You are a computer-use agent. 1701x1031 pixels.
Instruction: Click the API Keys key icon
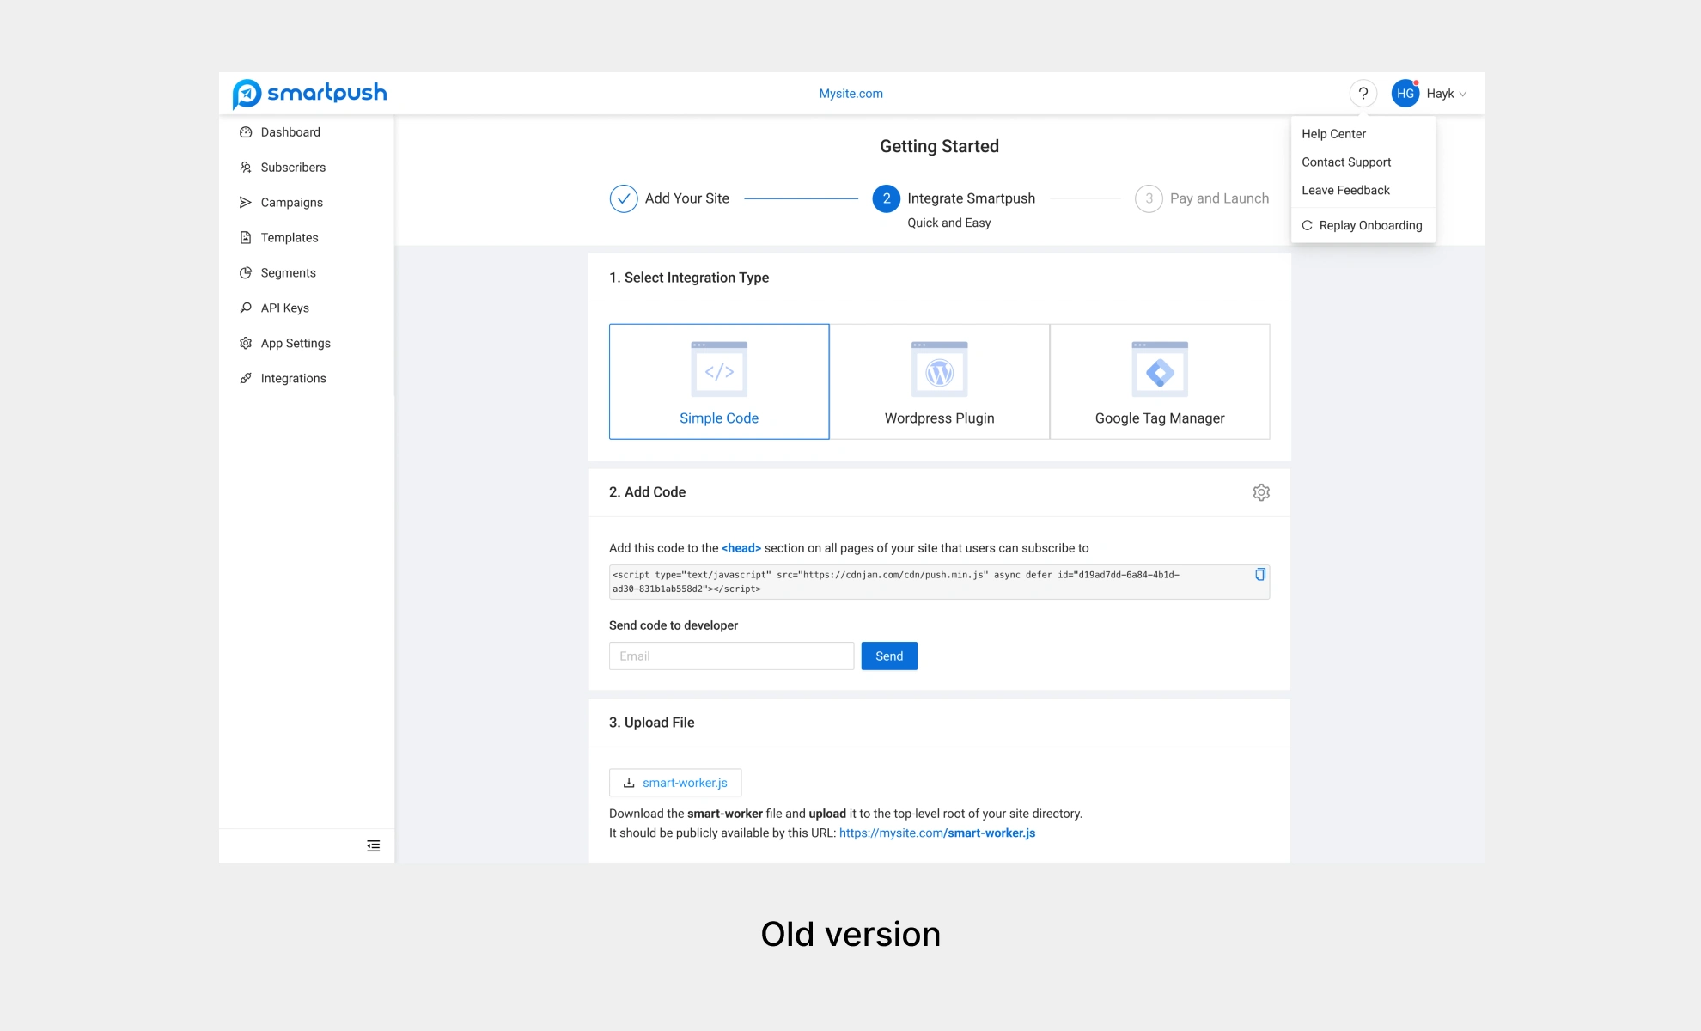pos(246,308)
